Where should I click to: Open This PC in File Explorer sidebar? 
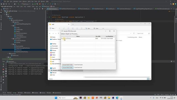pos(53,68)
